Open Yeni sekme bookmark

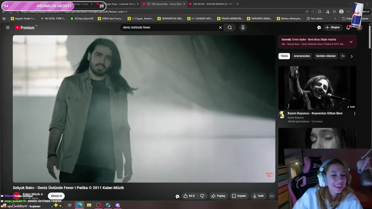[314, 19]
